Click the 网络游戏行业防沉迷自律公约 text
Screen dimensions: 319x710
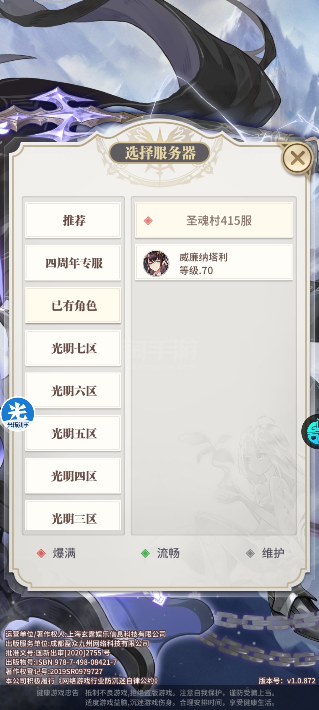click(x=108, y=681)
